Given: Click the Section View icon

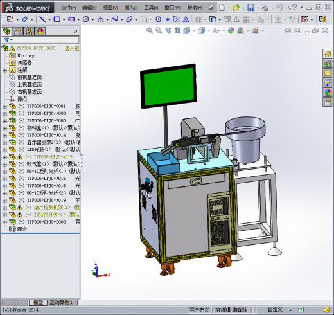Looking at the screenshot, I should 177,31.
